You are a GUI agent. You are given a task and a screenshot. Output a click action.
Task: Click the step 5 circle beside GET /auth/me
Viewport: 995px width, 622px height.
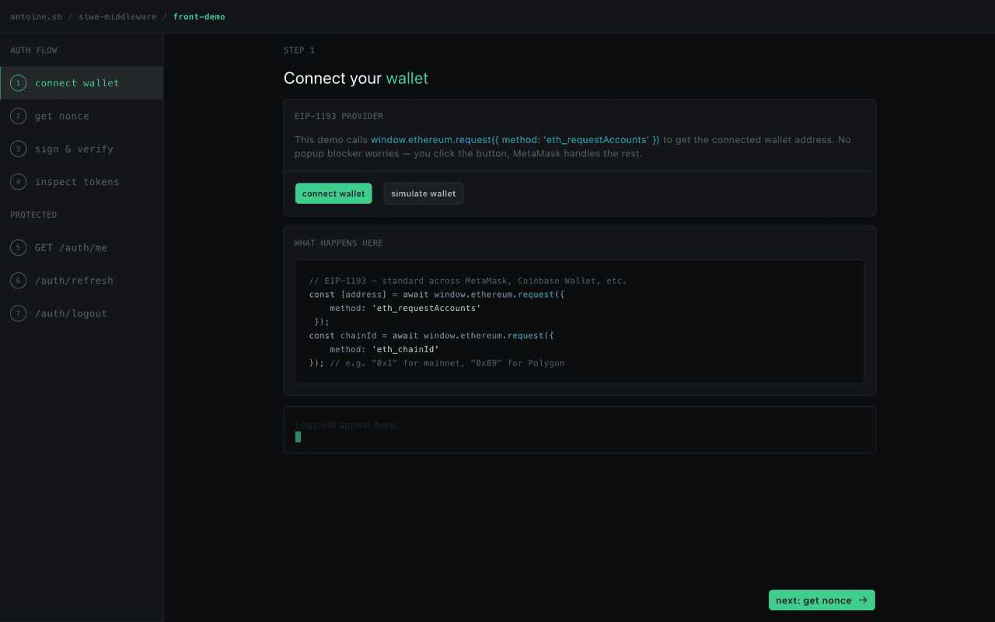coord(18,247)
